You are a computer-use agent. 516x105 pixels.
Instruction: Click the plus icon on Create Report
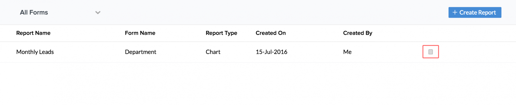455,12
